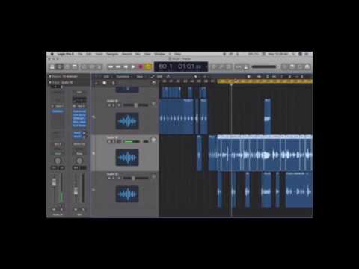Screen dimensions: 359x269
Task: Solo the left inspector channel strip
Action: (61, 210)
